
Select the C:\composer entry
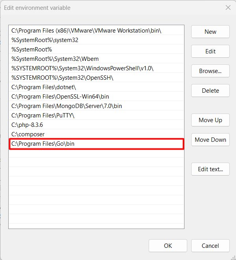[96, 134]
